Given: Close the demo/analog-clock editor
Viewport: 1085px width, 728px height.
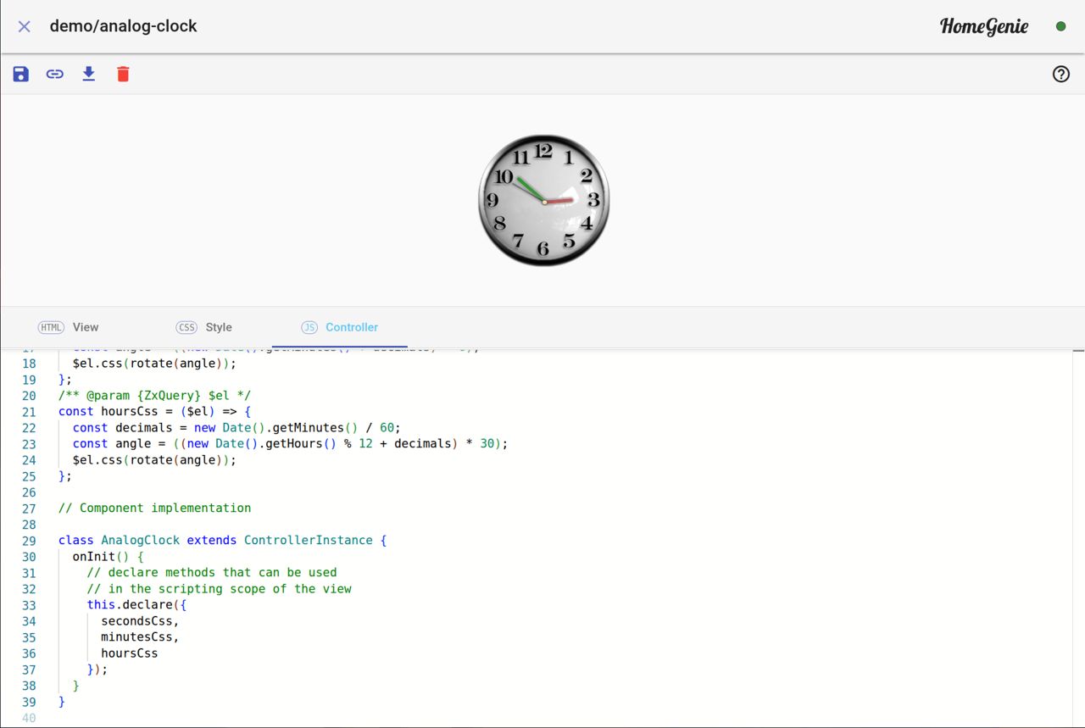Looking at the screenshot, I should 25,26.
